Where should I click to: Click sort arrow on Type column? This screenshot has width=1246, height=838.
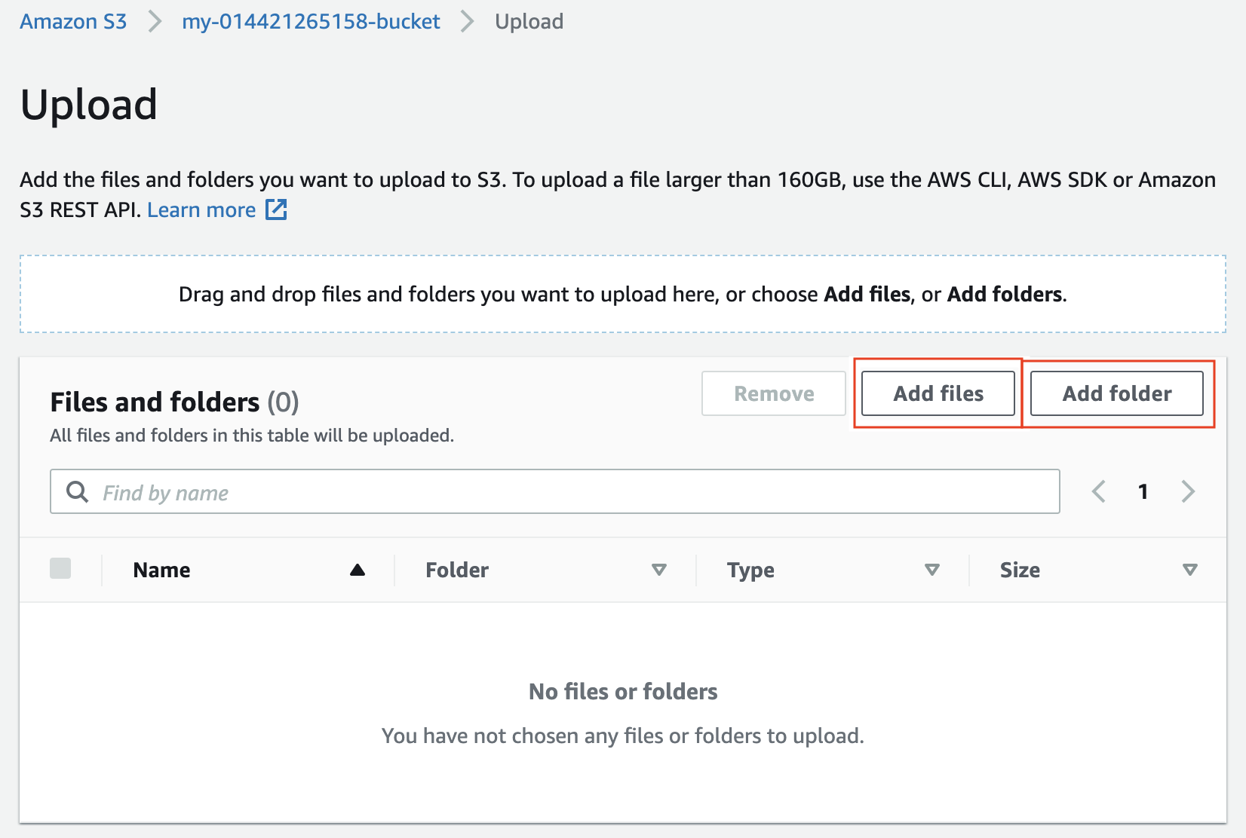[x=932, y=570]
